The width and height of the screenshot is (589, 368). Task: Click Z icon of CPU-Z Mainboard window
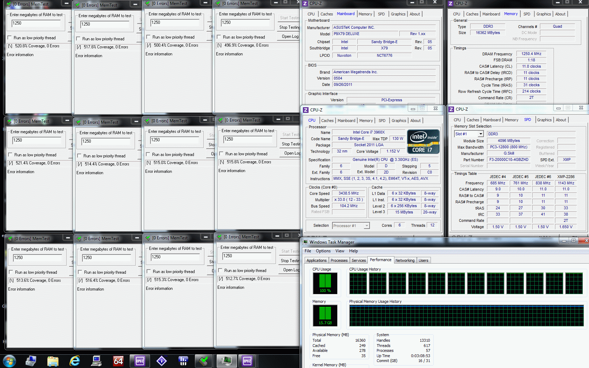point(305,4)
